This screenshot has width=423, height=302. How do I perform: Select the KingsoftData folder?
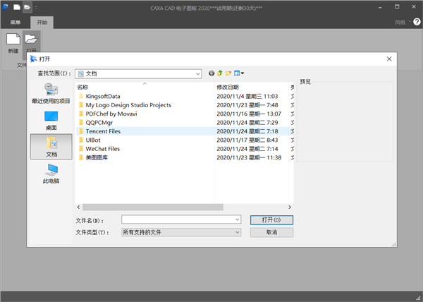(103, 97)
